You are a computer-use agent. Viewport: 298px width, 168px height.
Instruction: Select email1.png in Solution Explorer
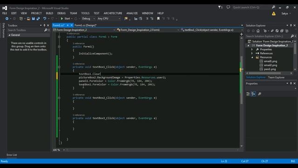click(270, 61)
